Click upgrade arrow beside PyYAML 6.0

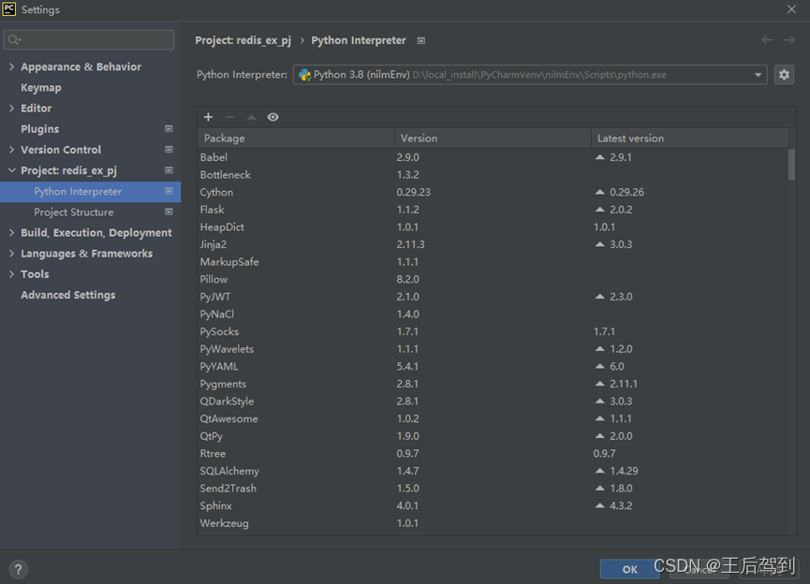tap(599, 366)
